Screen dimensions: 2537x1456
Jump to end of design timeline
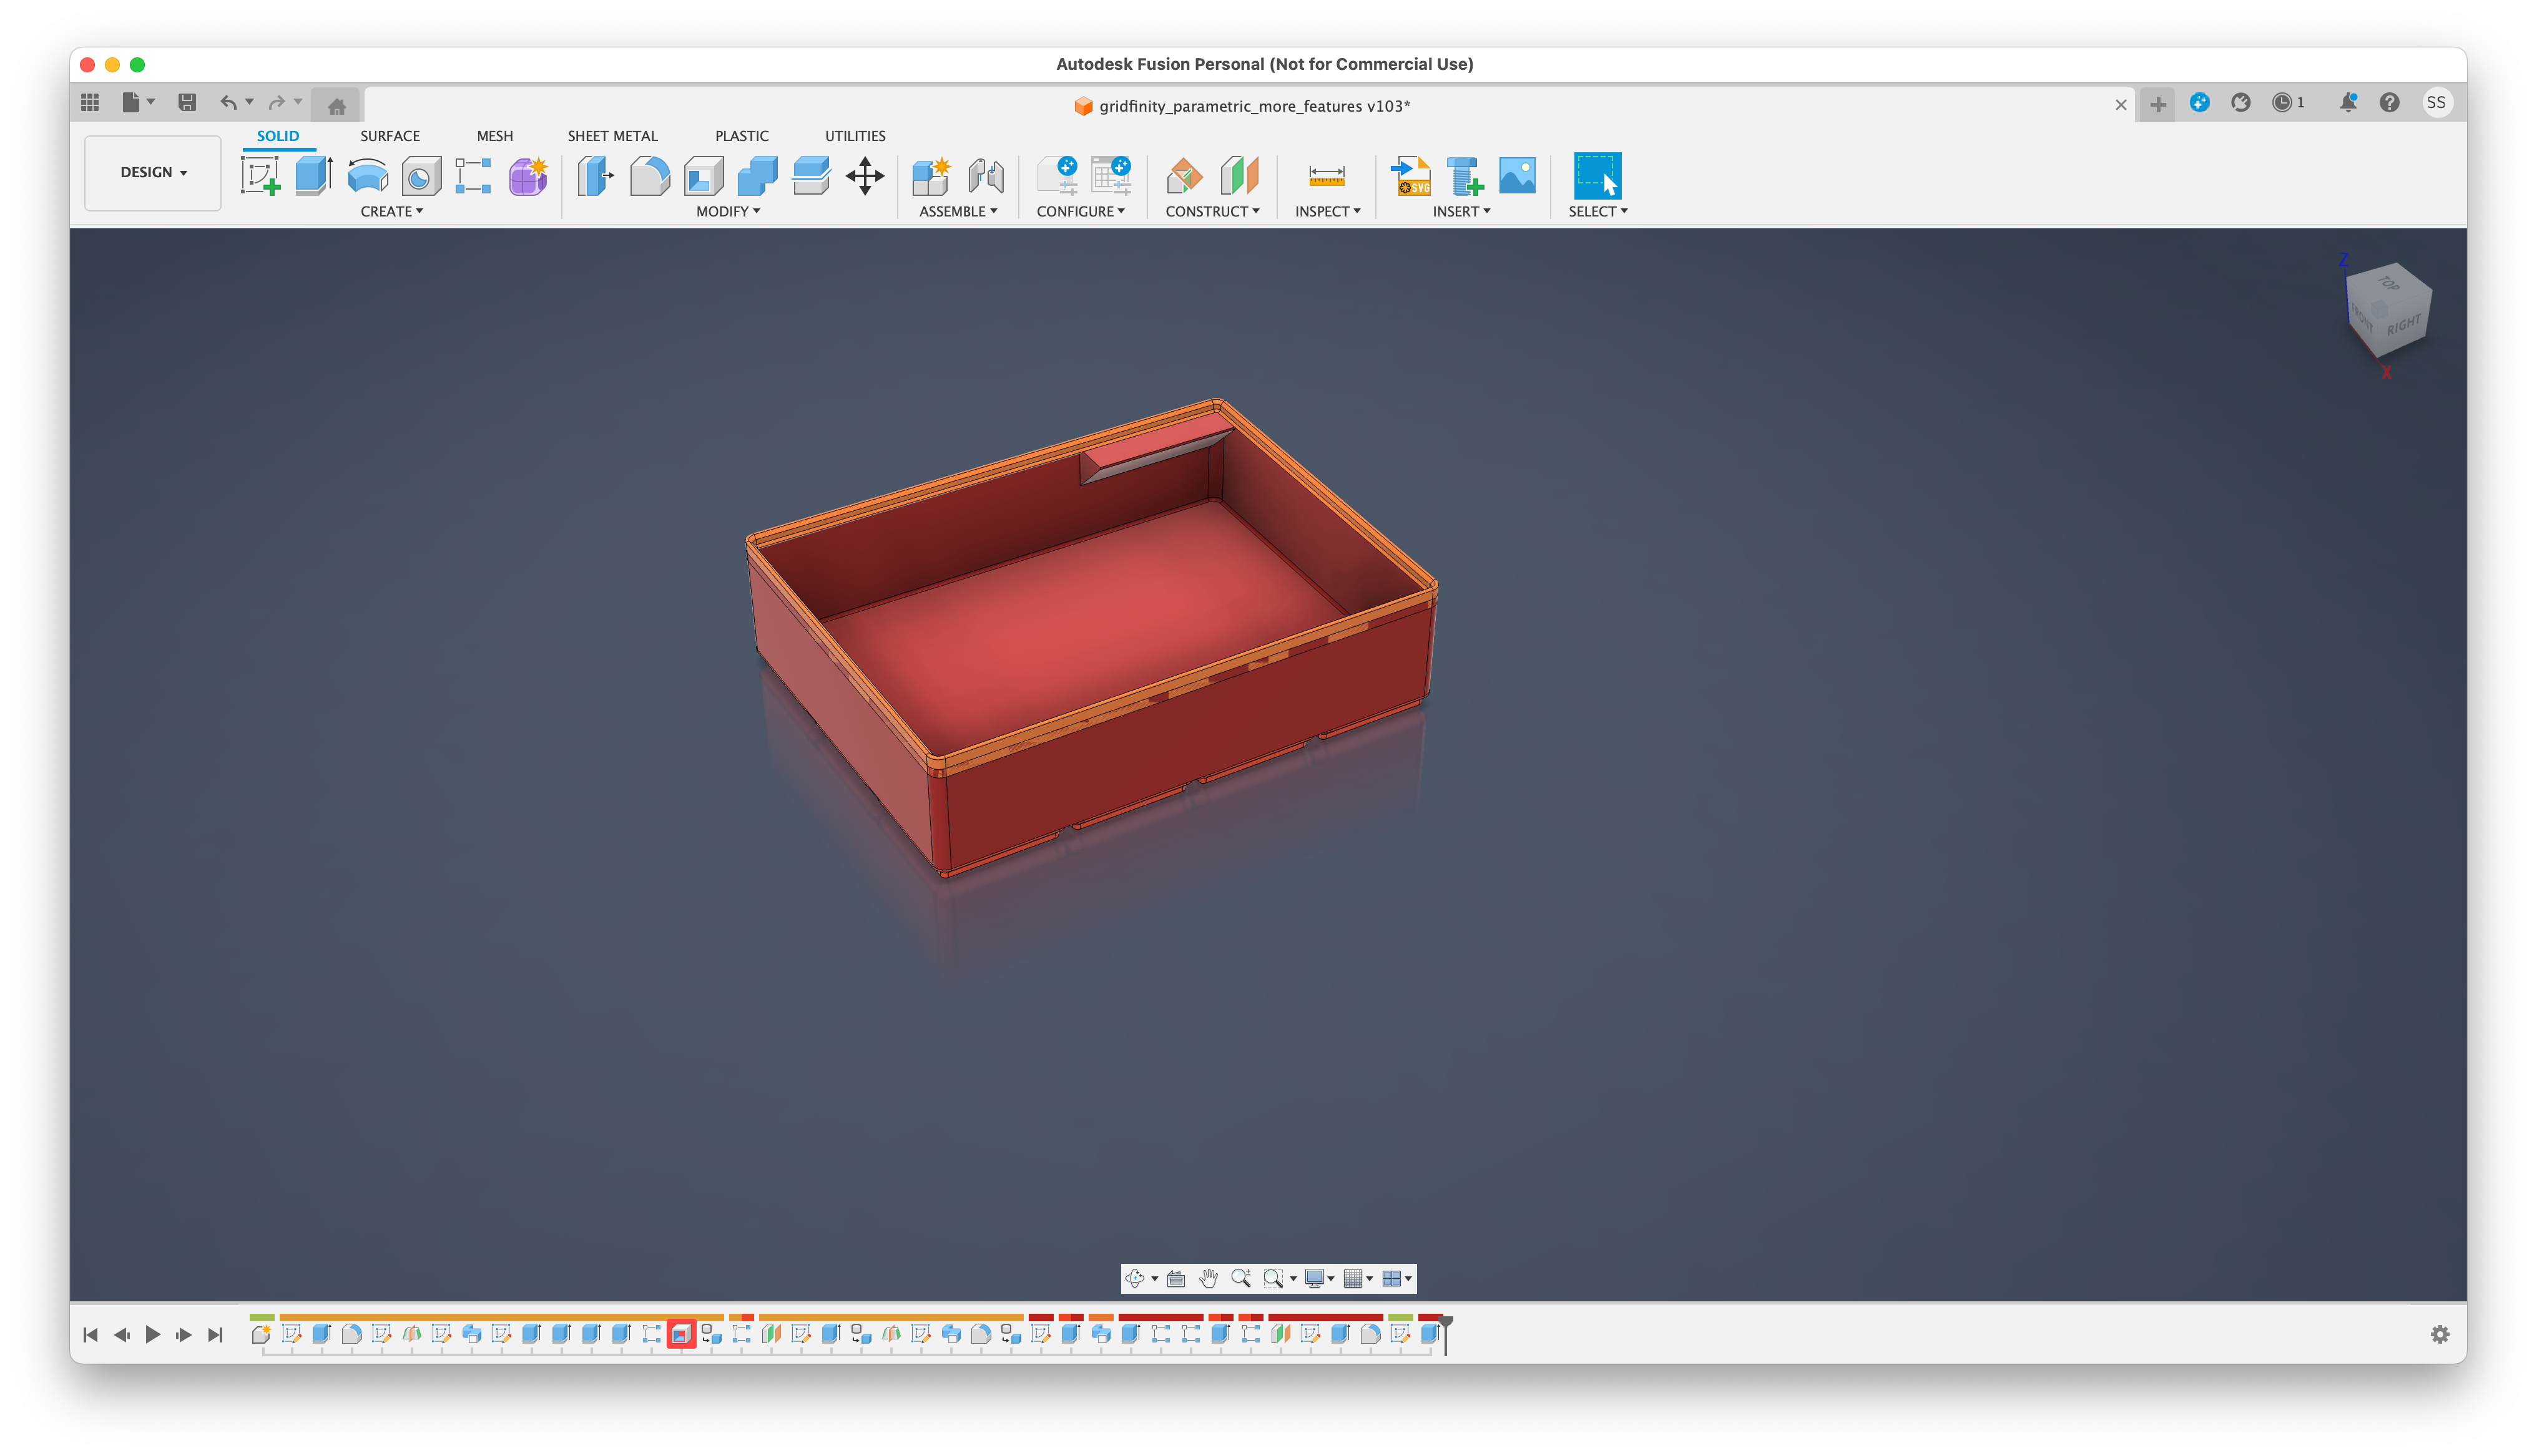tap(215, 1335)
